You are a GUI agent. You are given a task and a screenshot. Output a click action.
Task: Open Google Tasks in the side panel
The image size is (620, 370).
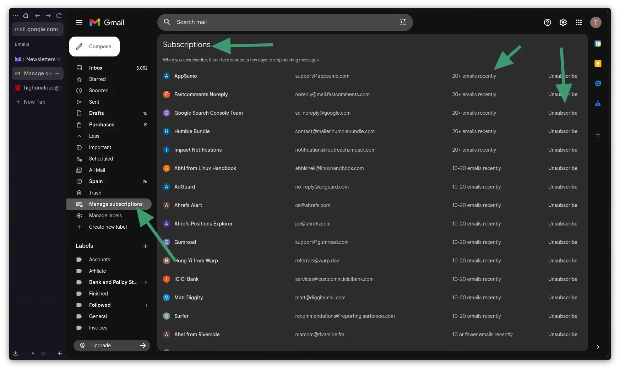[598, 83]
